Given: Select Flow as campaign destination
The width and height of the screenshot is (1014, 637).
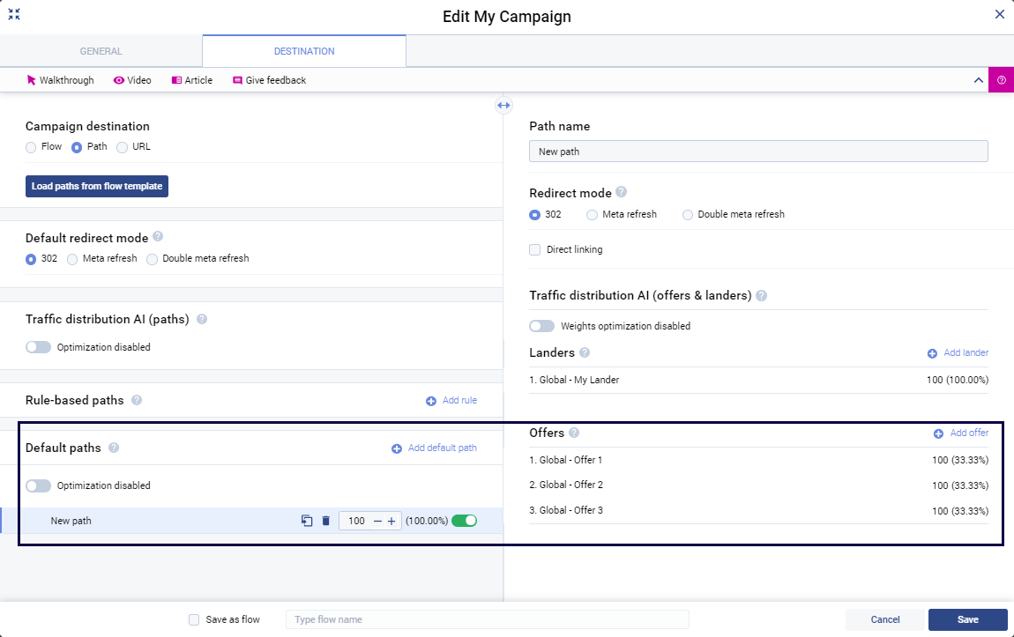Looking at the screenshot, I should pyautogui.click(x=32, y=147).
